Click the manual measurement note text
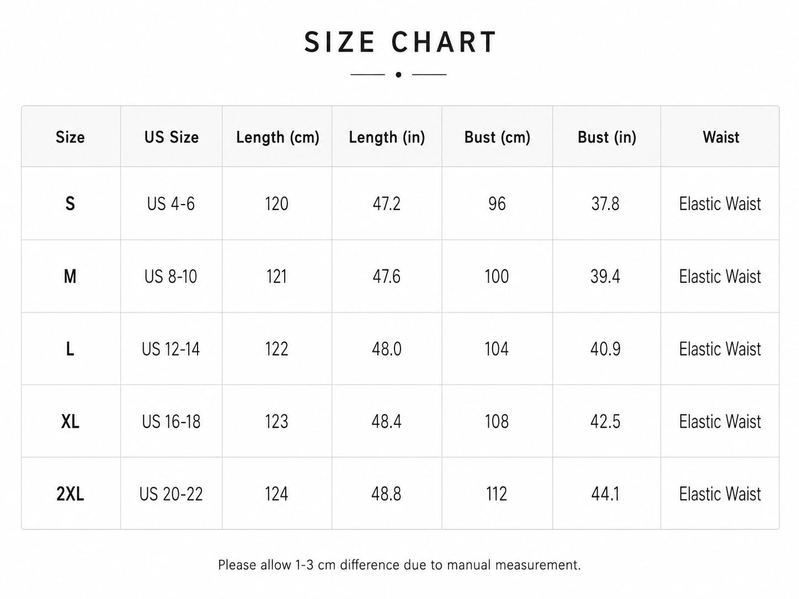The width and height of the screenshot is (799, 599). pos(399,565)
